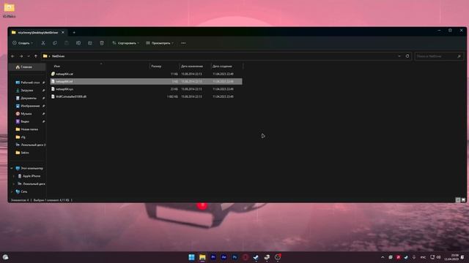Screen dimensions: 469x263
Task: Select the highlighted .inf file row
Action: [x=146, y=81]
